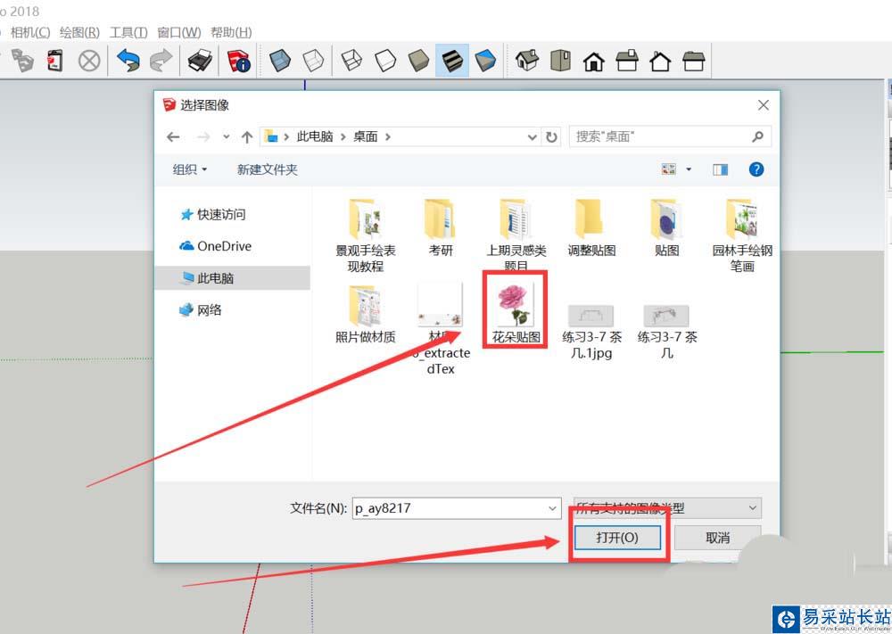Expand breadcrumb arrow after 桌面

[x=388, y=137]
